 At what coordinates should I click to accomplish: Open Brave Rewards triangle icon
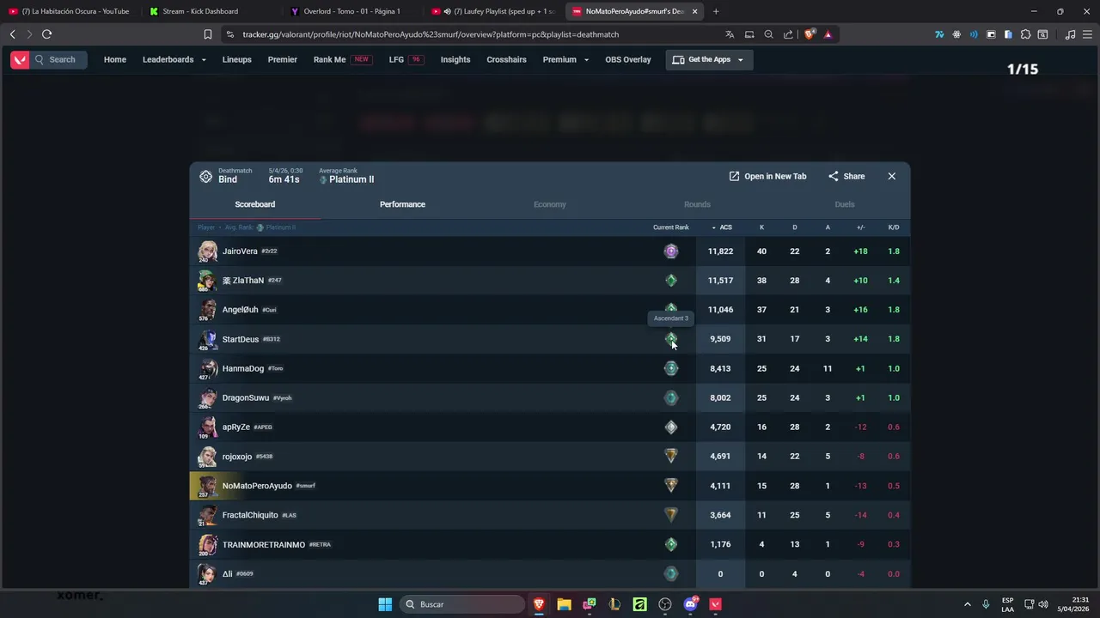[828, 34]
